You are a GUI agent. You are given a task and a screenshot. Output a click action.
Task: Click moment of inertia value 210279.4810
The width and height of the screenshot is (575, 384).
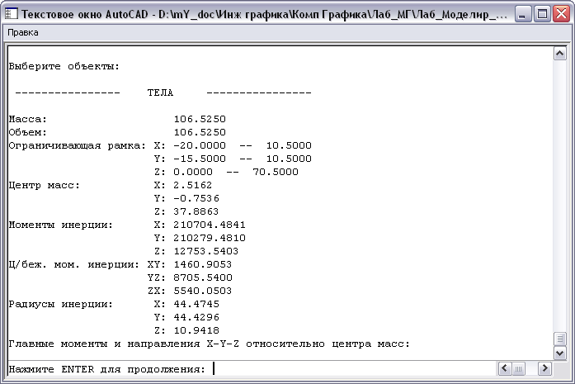[x=210, y=239]
